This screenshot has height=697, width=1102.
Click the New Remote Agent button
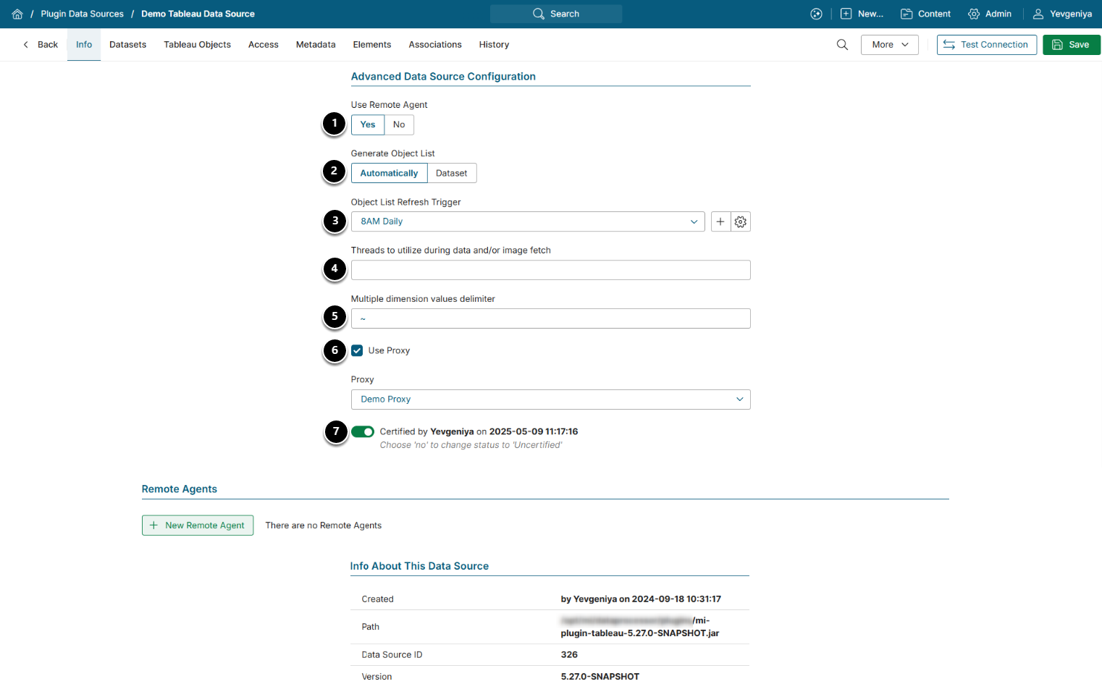[x=198, y=525]
